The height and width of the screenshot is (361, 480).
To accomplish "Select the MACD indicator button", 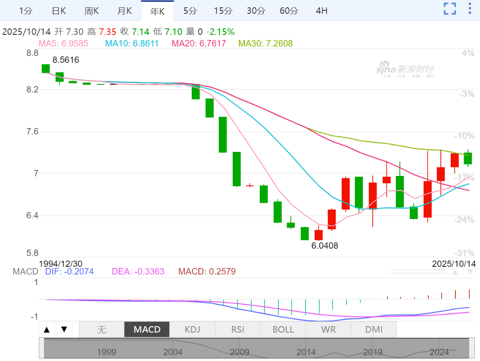I will tap(147, 330).
